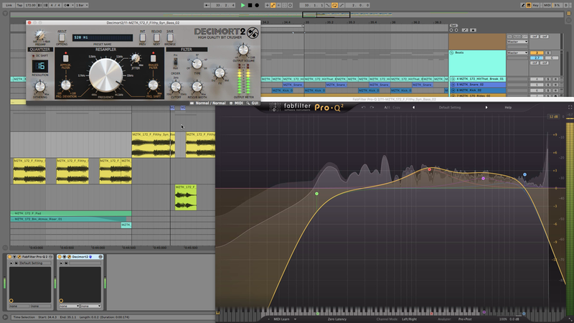The image size is (574, 323).
Task: Fold the Beats group track
Action: pyautogui.click(x=452, y=52)
